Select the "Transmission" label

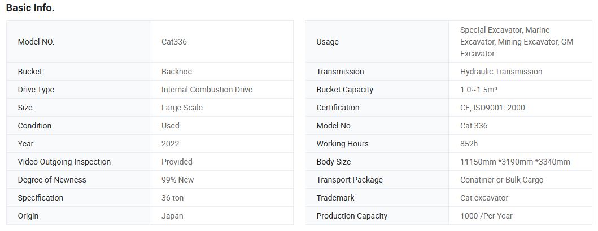tap(340, 72)
